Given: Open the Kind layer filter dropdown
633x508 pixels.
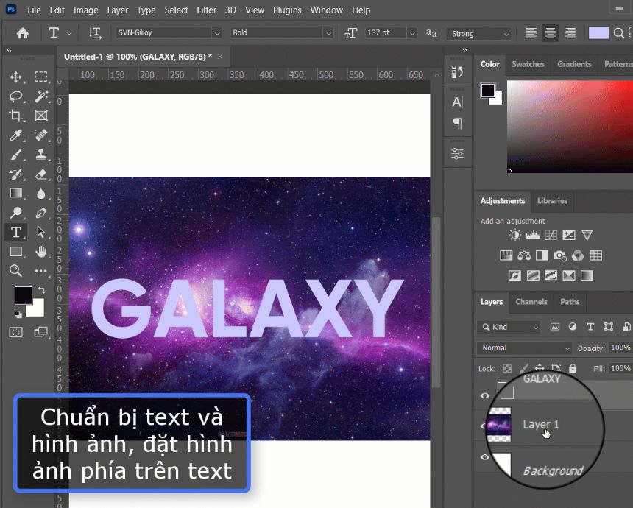Looking at the screenshot, I should pos(509,327).
